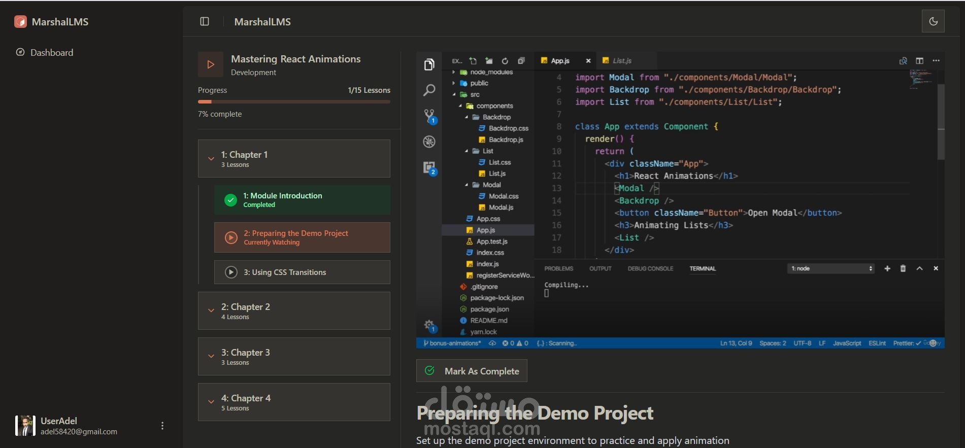Click the Mark As Complete button
Screen dimensions: 965x448
coord(472,371)
